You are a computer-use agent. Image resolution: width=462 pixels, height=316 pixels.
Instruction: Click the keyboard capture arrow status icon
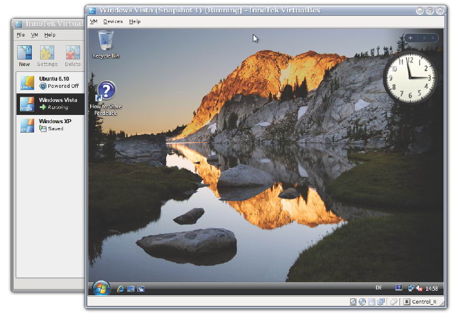[407, 302]
